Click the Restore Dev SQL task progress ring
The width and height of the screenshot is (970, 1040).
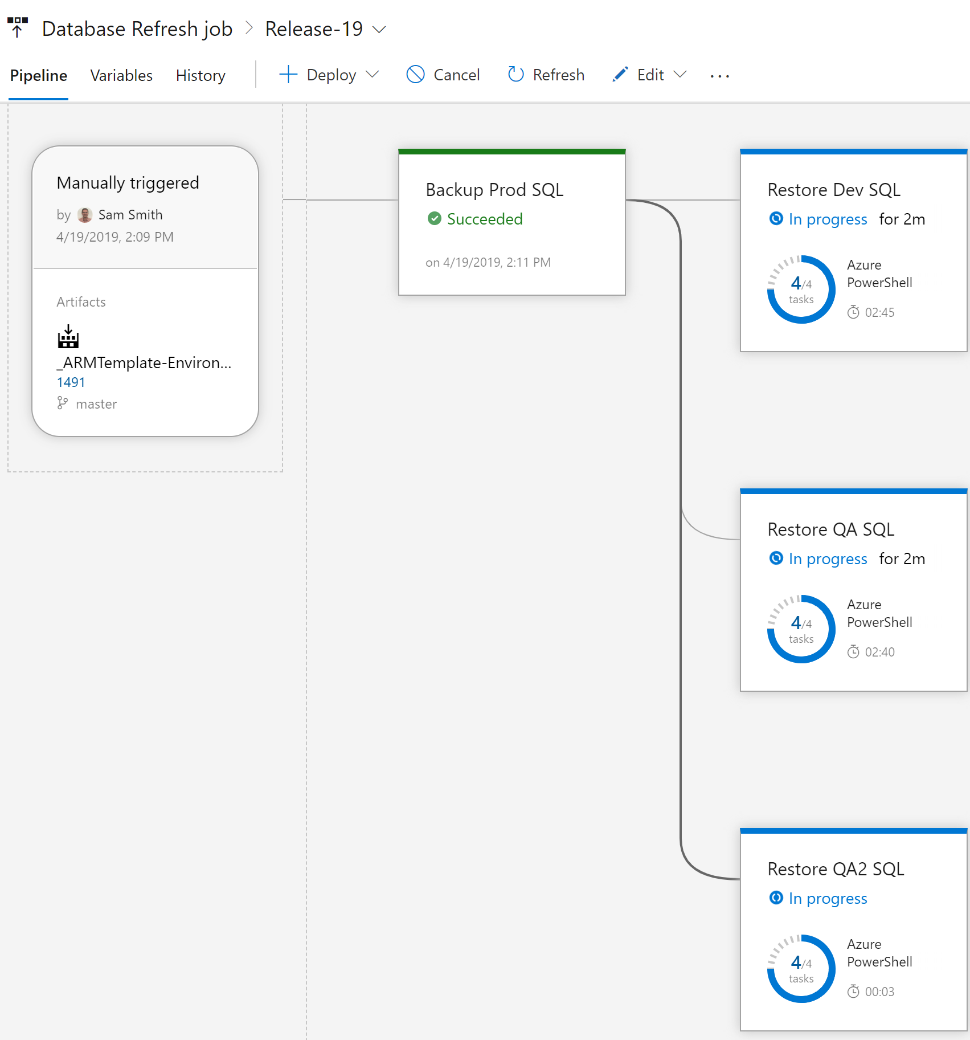(801, 289)
